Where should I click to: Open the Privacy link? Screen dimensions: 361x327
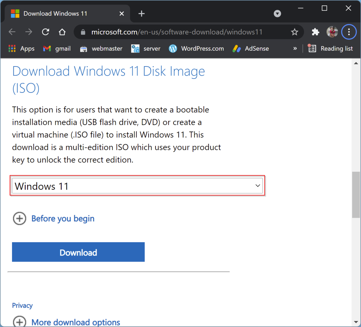pos(22,305)
